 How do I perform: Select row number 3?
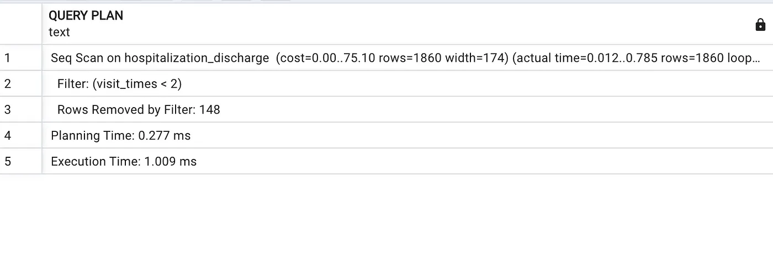(x=21, y=109)
